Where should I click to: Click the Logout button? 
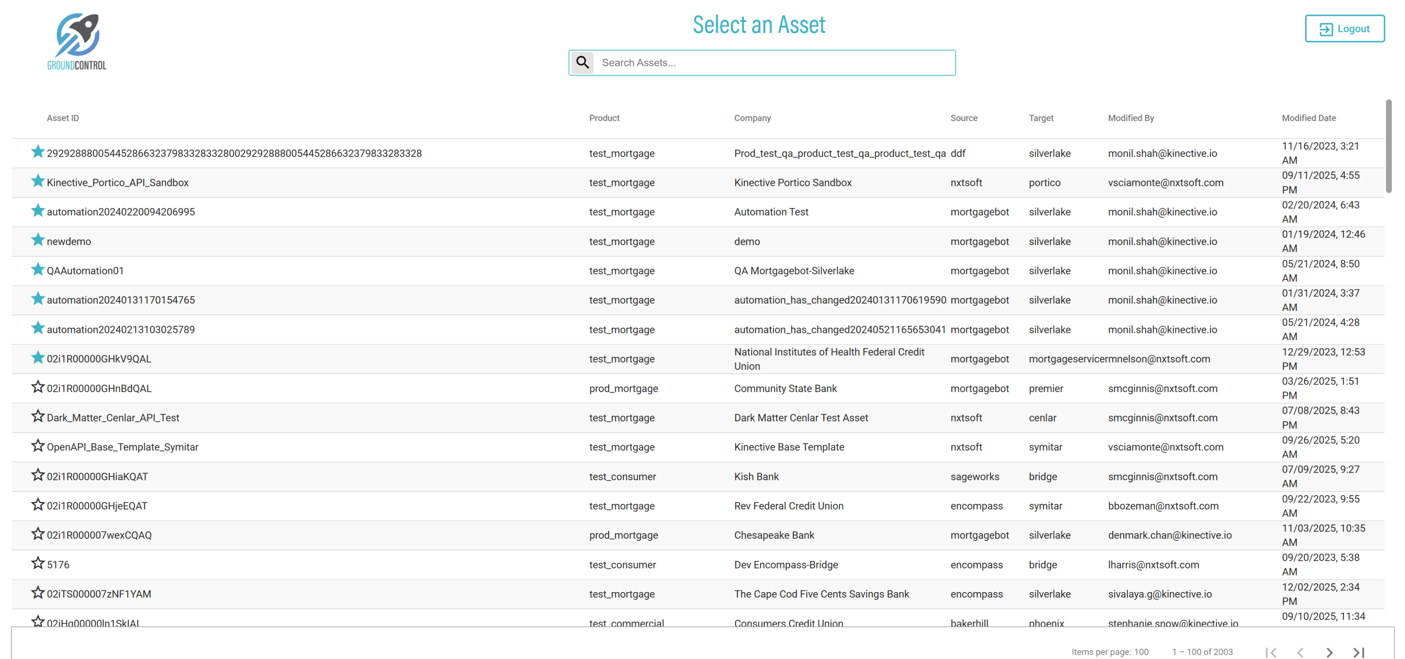point(1344,29)
